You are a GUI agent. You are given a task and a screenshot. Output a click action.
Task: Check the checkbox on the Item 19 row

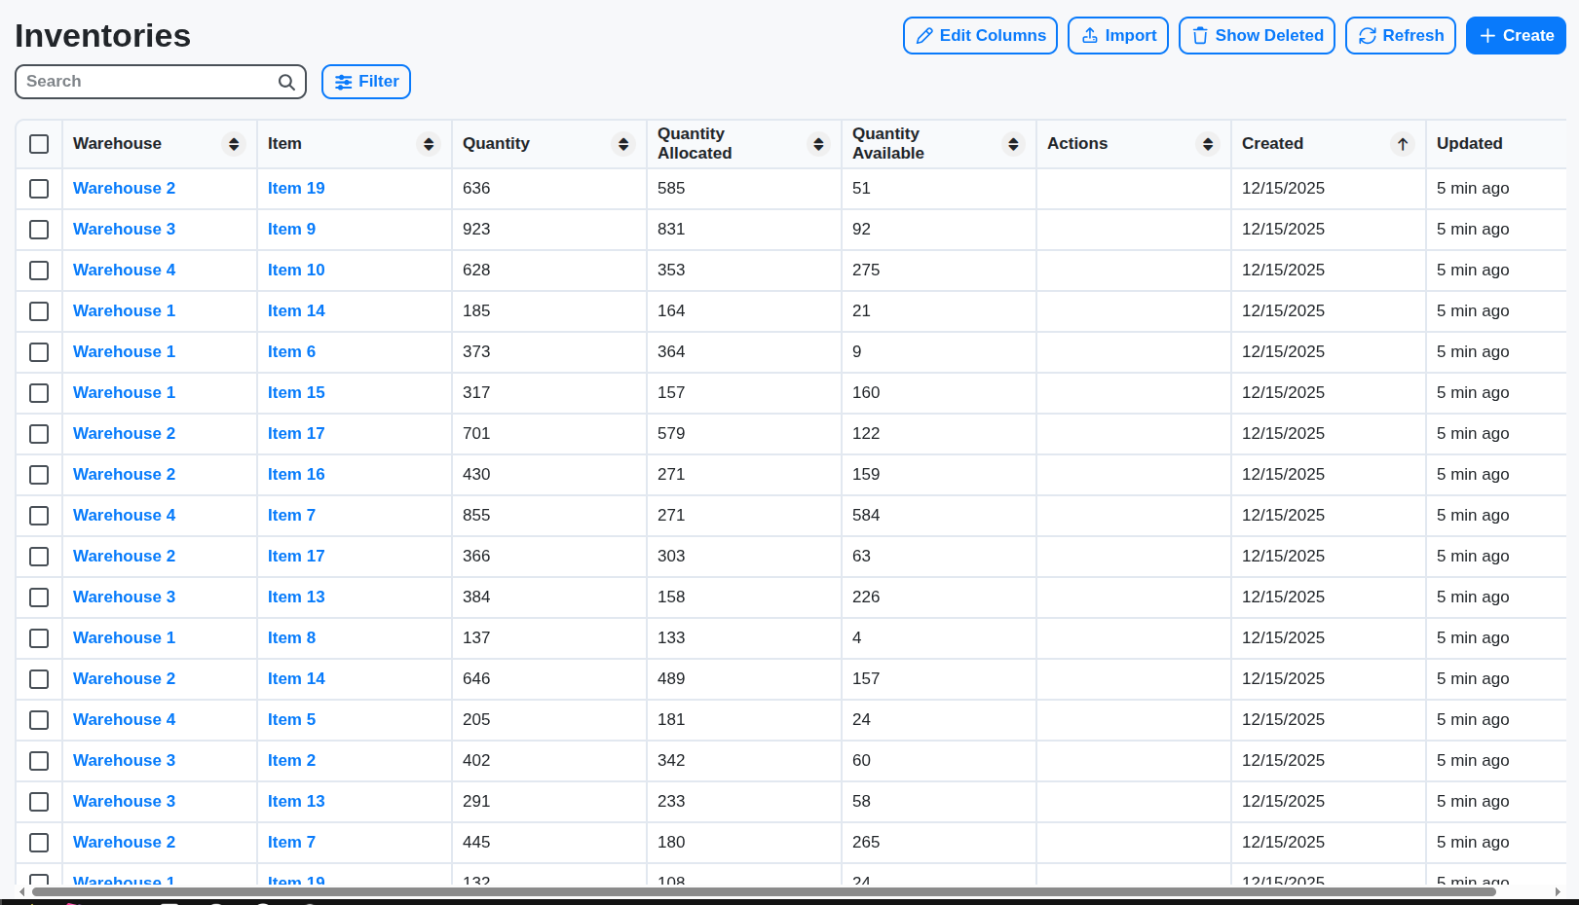[39, 189]
